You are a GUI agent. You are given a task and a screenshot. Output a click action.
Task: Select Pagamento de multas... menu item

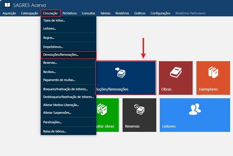coord(59,80)
